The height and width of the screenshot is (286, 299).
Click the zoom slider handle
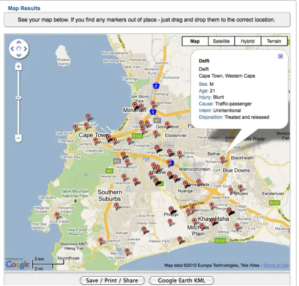(18, 97)
